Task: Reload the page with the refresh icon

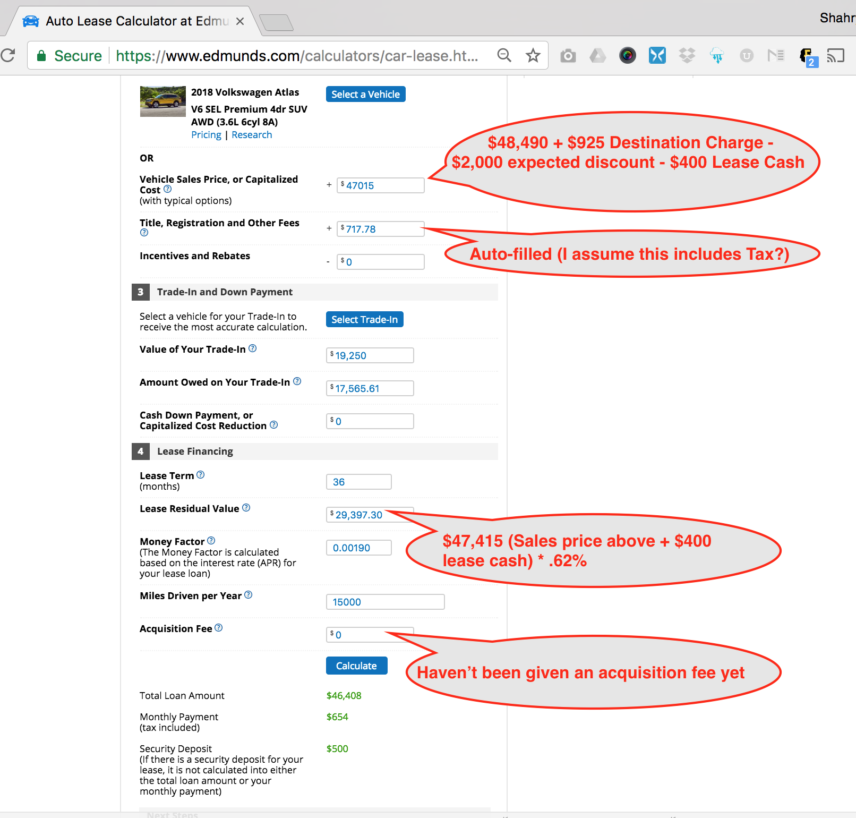Action: click(7, 55)
